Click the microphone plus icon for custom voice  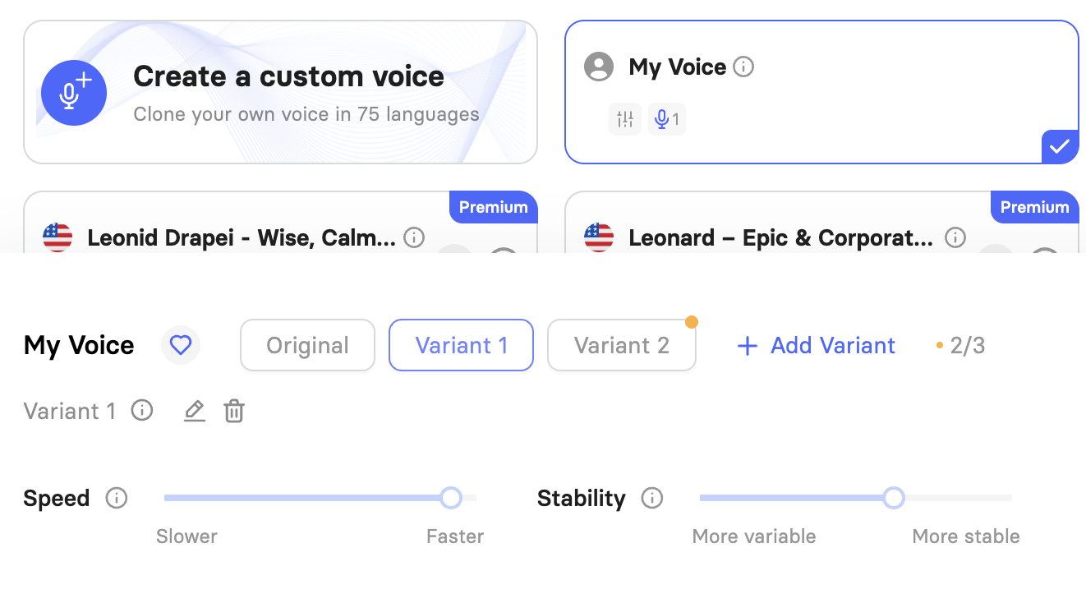(x=74, y=93)
